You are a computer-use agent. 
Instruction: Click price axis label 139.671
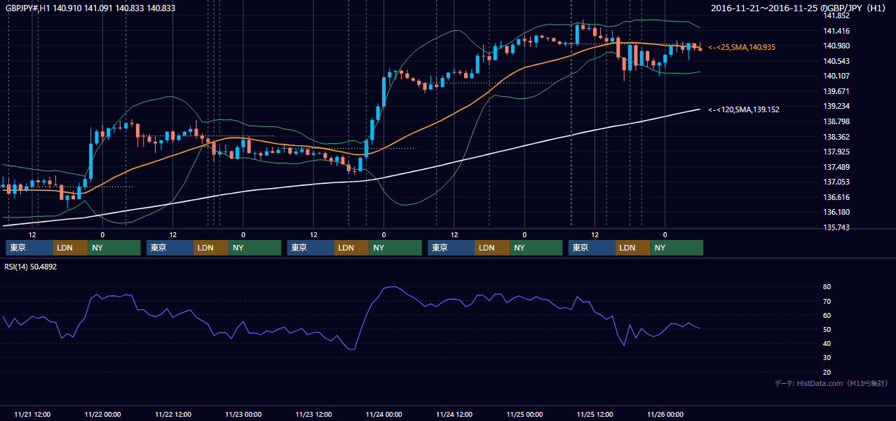coord(836,92)
